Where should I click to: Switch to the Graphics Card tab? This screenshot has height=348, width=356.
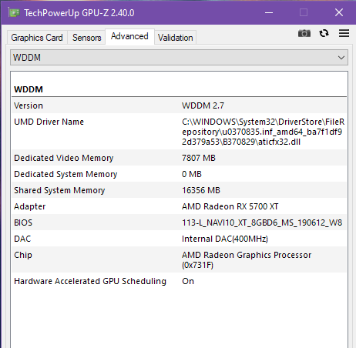pos(37,38)
